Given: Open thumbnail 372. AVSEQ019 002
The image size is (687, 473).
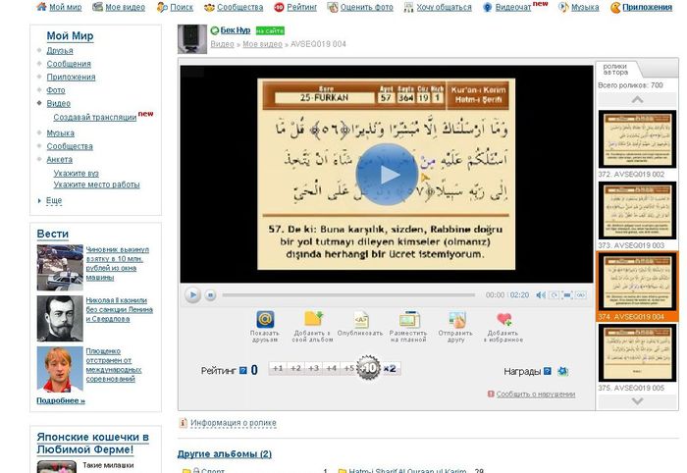Looking at the screenshot, I should click(637, 139).
